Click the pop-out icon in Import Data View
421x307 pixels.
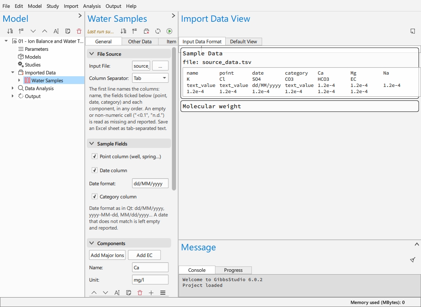pos(413,31)
